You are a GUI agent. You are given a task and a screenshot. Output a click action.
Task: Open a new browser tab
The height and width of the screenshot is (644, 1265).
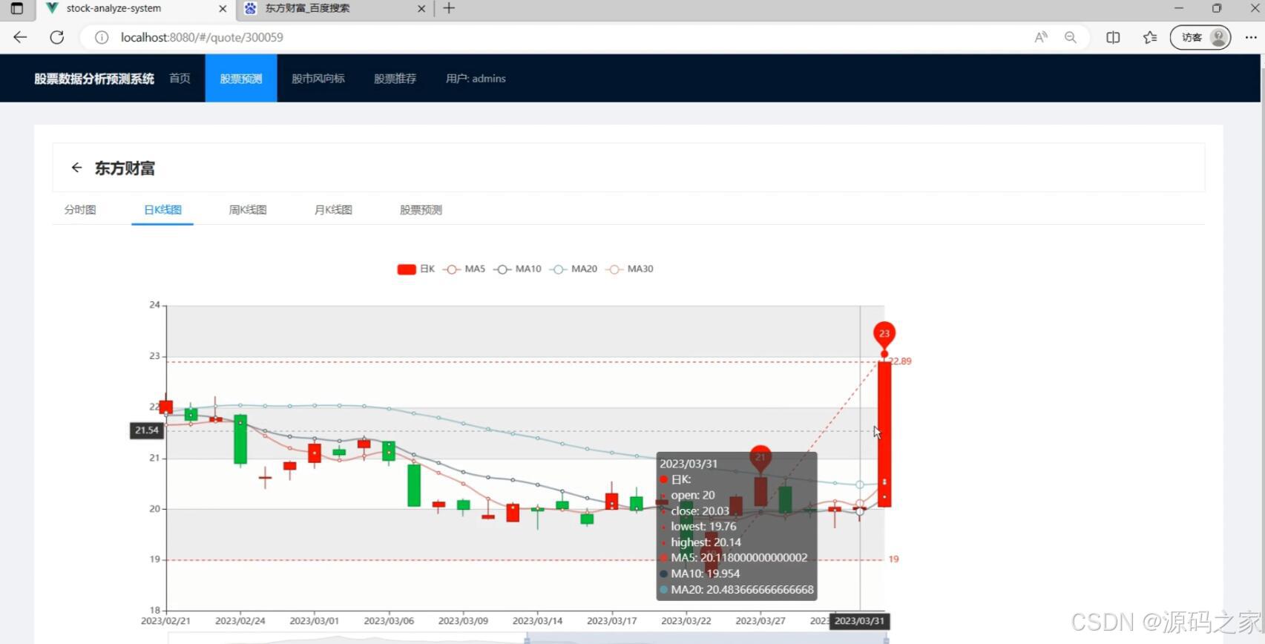[449, 9]
